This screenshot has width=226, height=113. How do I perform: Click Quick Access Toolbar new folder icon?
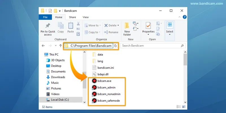pos(55,11)
